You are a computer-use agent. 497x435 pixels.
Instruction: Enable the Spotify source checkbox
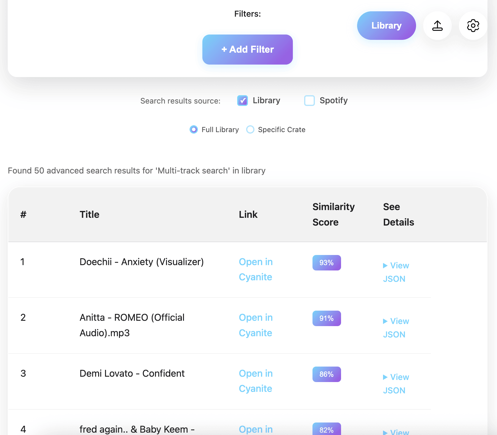click(310, 101)
